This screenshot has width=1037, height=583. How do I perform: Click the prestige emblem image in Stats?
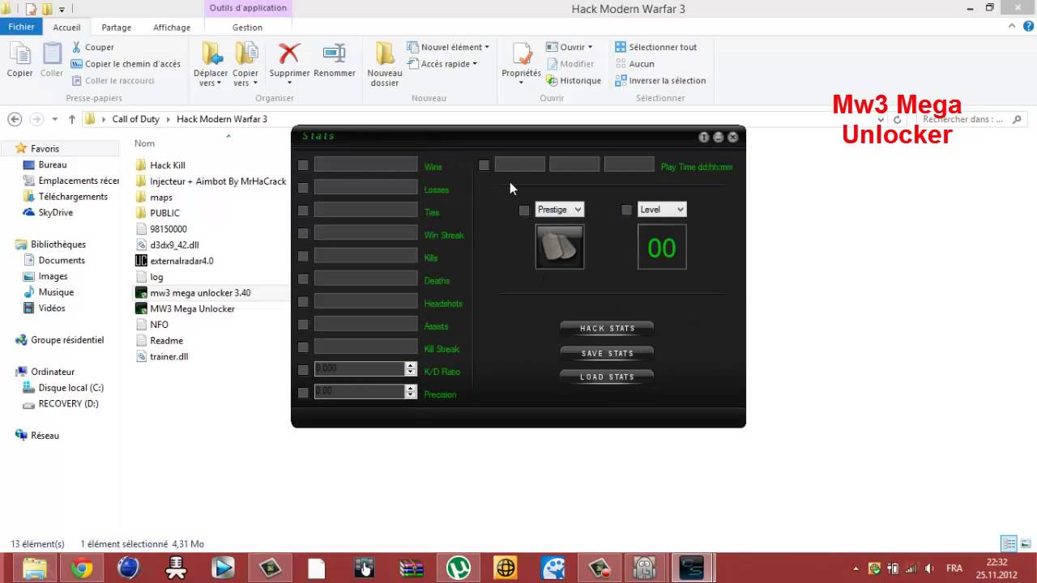coord(559,246)
